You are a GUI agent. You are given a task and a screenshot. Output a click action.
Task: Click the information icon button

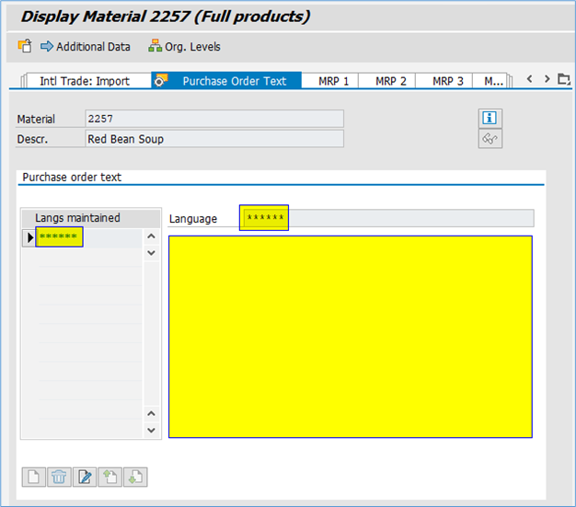tap(490, 119)
